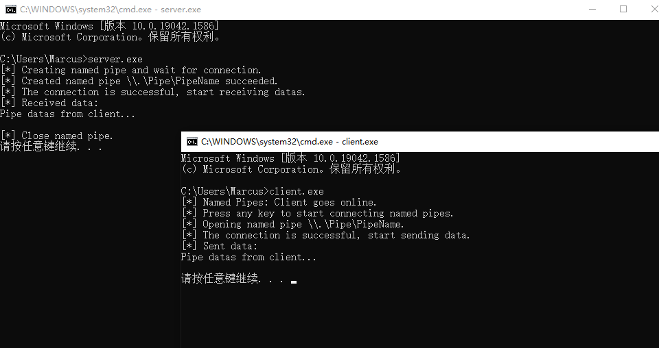Click the client.exe window title bar text
Viewport: 659px width, 348px height.
point(290,142)
